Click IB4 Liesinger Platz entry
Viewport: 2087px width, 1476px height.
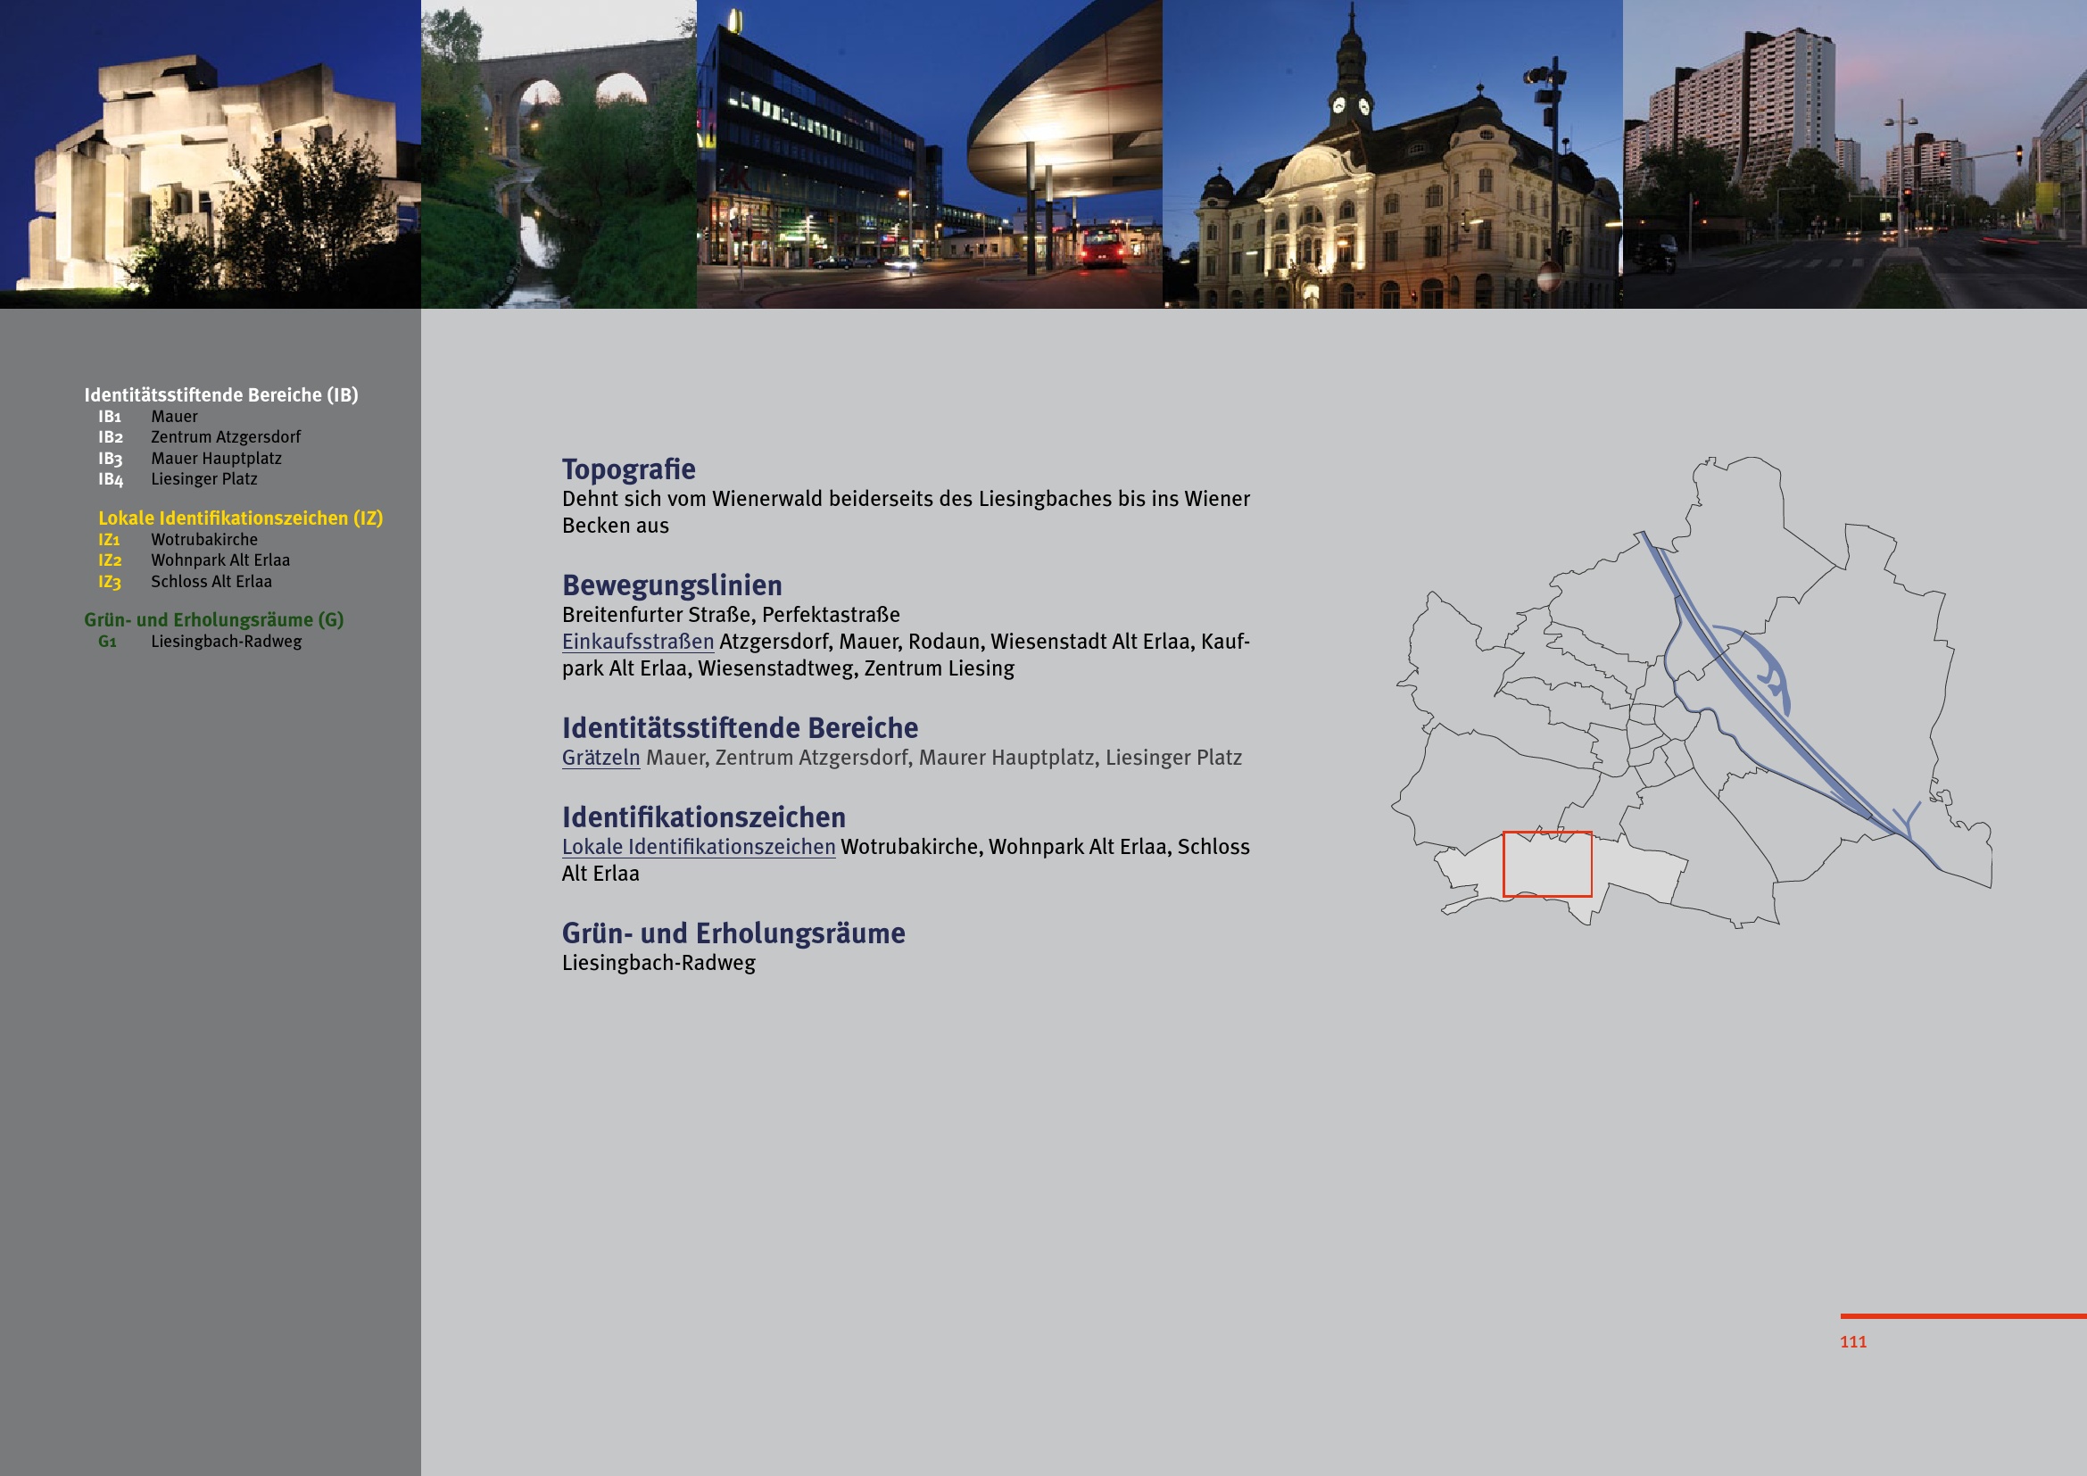point(203,479)
